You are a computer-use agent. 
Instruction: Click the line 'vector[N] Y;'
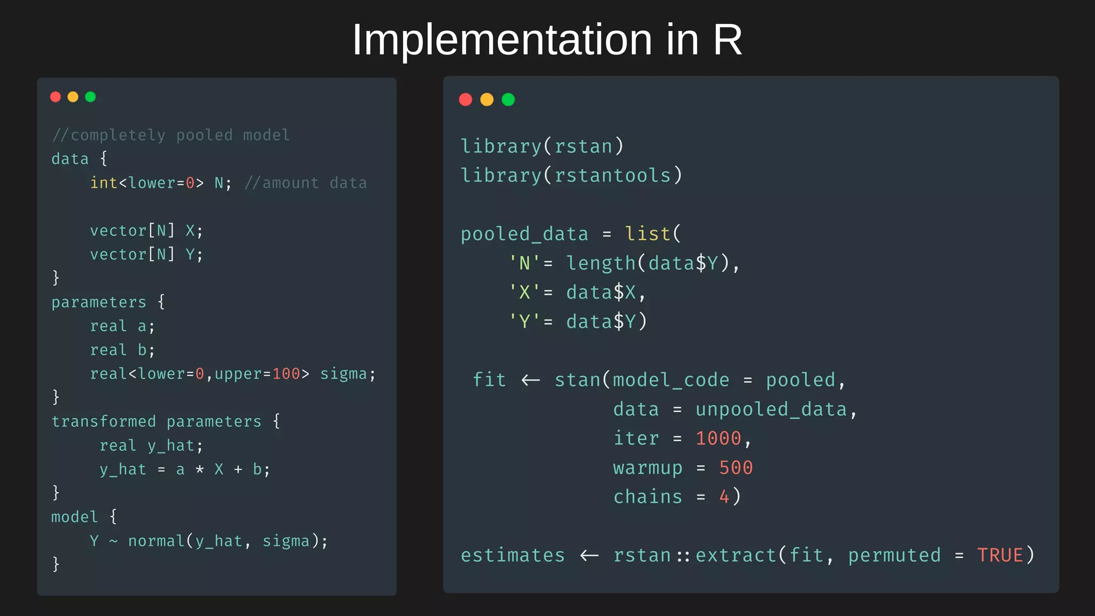(x=146, y=255)
